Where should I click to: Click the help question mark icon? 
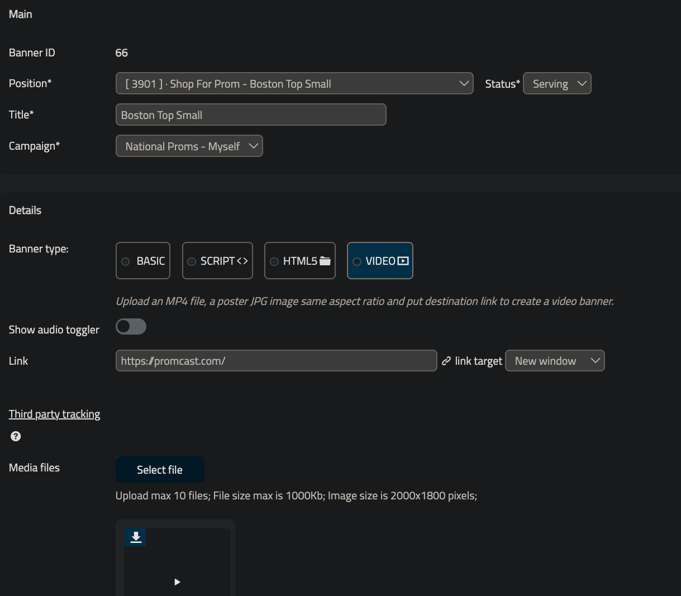(16, 436)
